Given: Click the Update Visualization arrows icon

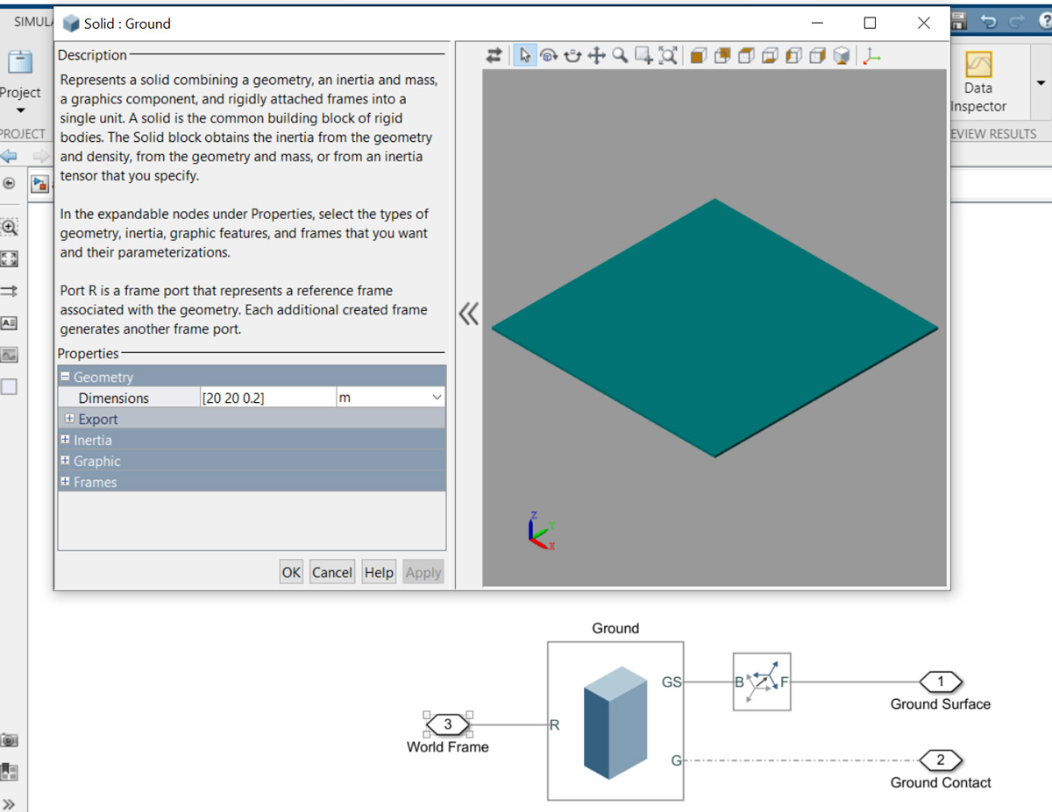Looking at the screenshot, I should (x=494, y=54).
